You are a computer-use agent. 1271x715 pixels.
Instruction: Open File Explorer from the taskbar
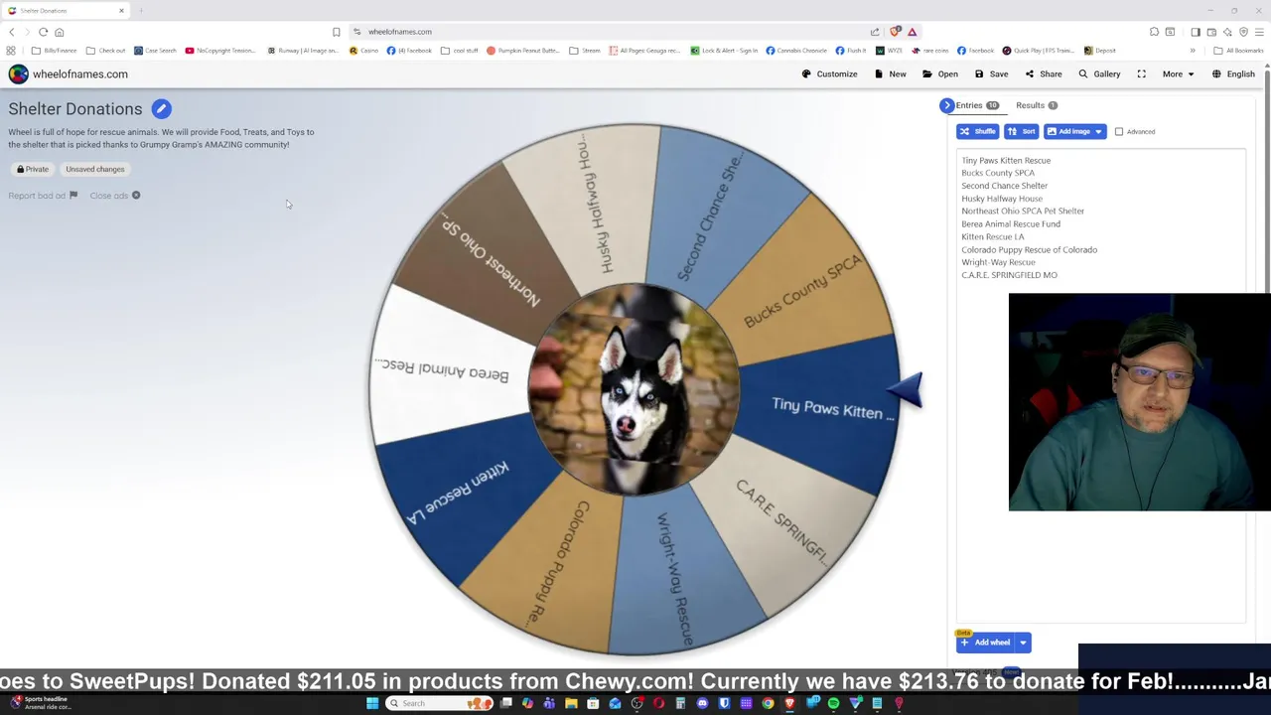pyautogui.click(x=571, y=703)
